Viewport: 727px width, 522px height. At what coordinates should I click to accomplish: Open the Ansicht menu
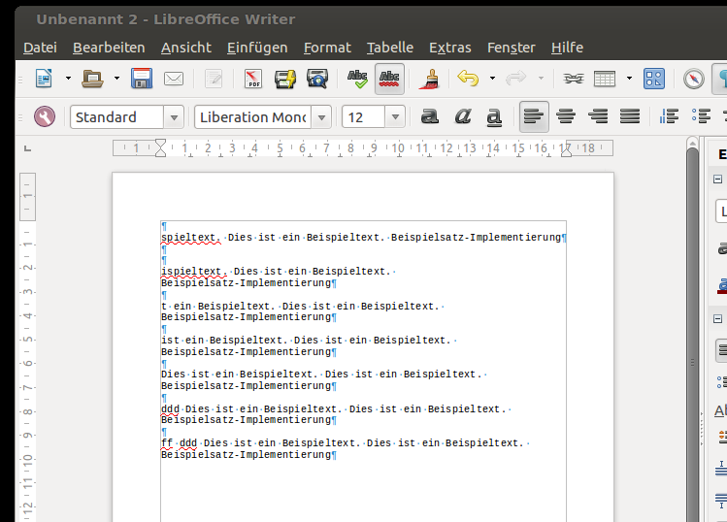click(186, 48)
